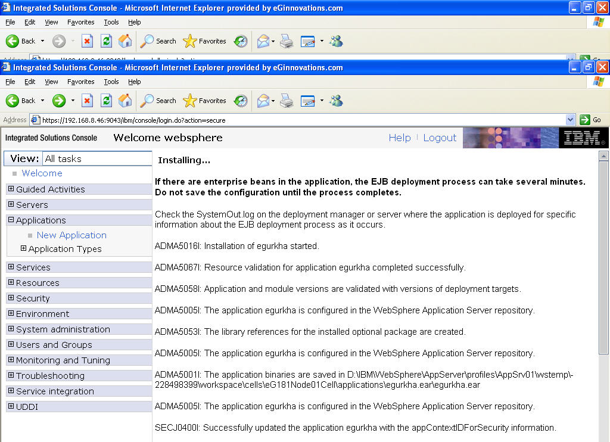Open the File menu in the front browser window
610x442 pixels.
[x=10, y=82]
